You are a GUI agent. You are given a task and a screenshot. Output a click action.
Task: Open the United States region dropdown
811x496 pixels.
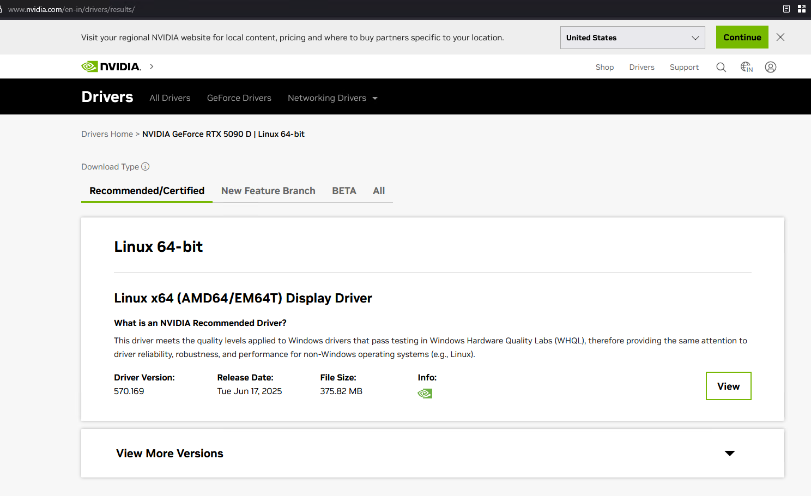click(633, 38)
